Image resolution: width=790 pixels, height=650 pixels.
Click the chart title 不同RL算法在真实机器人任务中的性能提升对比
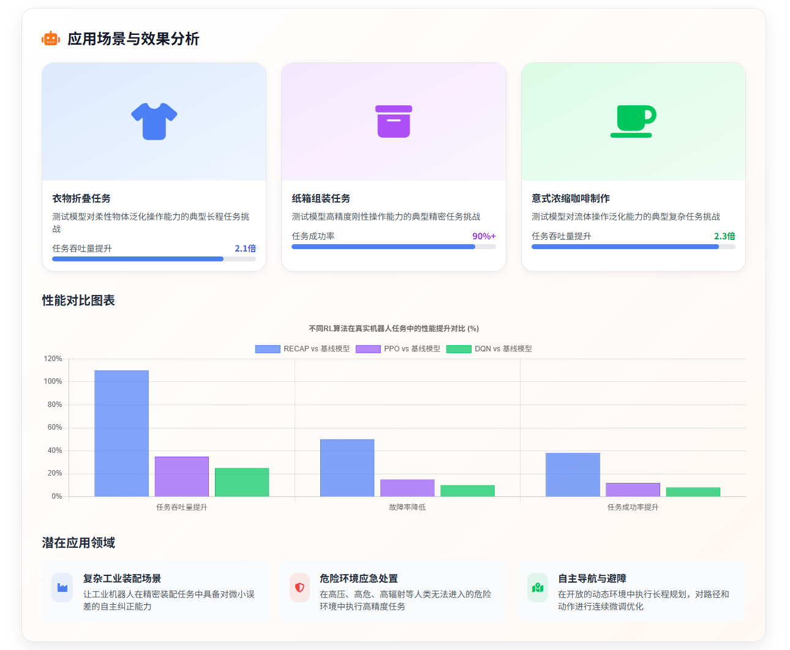[x=394, y=329]
